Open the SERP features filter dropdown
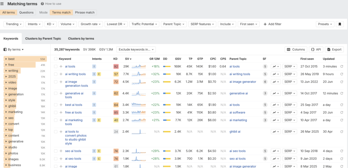This screenshot has width=348, height=168. coord(202,24)
